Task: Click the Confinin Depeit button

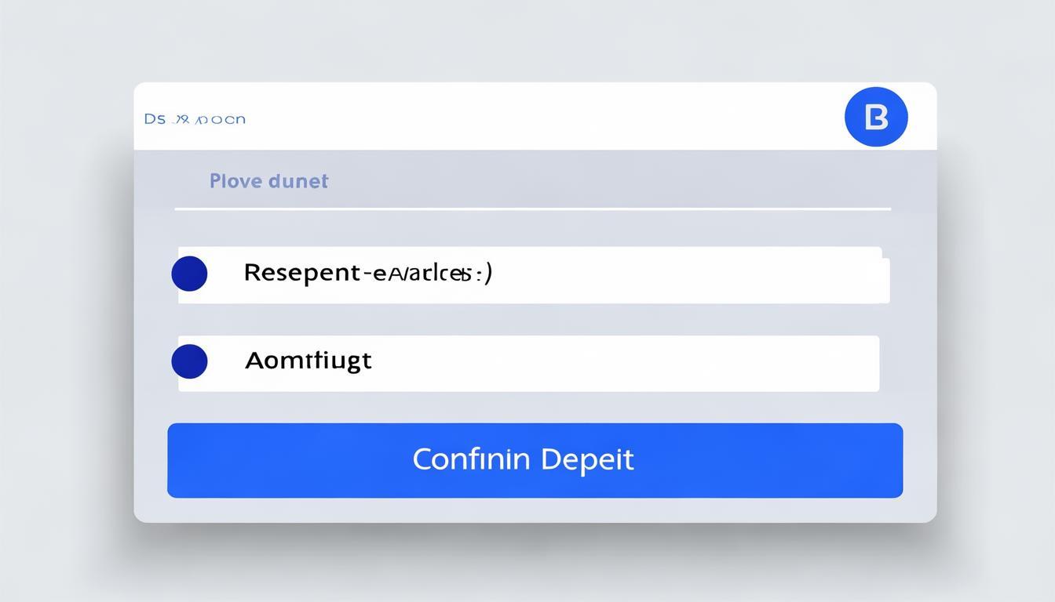Action: click(x=535, y=460)
